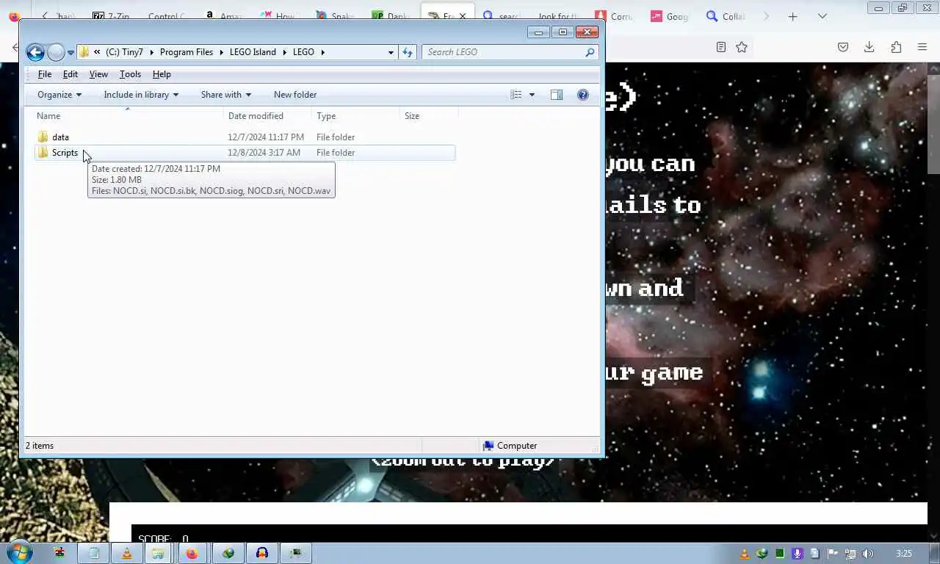Click the Scripts row date 12/8/2024 3:17 AM
The image size is (940, 564).
pyautogui.click(x=264, y=153)
